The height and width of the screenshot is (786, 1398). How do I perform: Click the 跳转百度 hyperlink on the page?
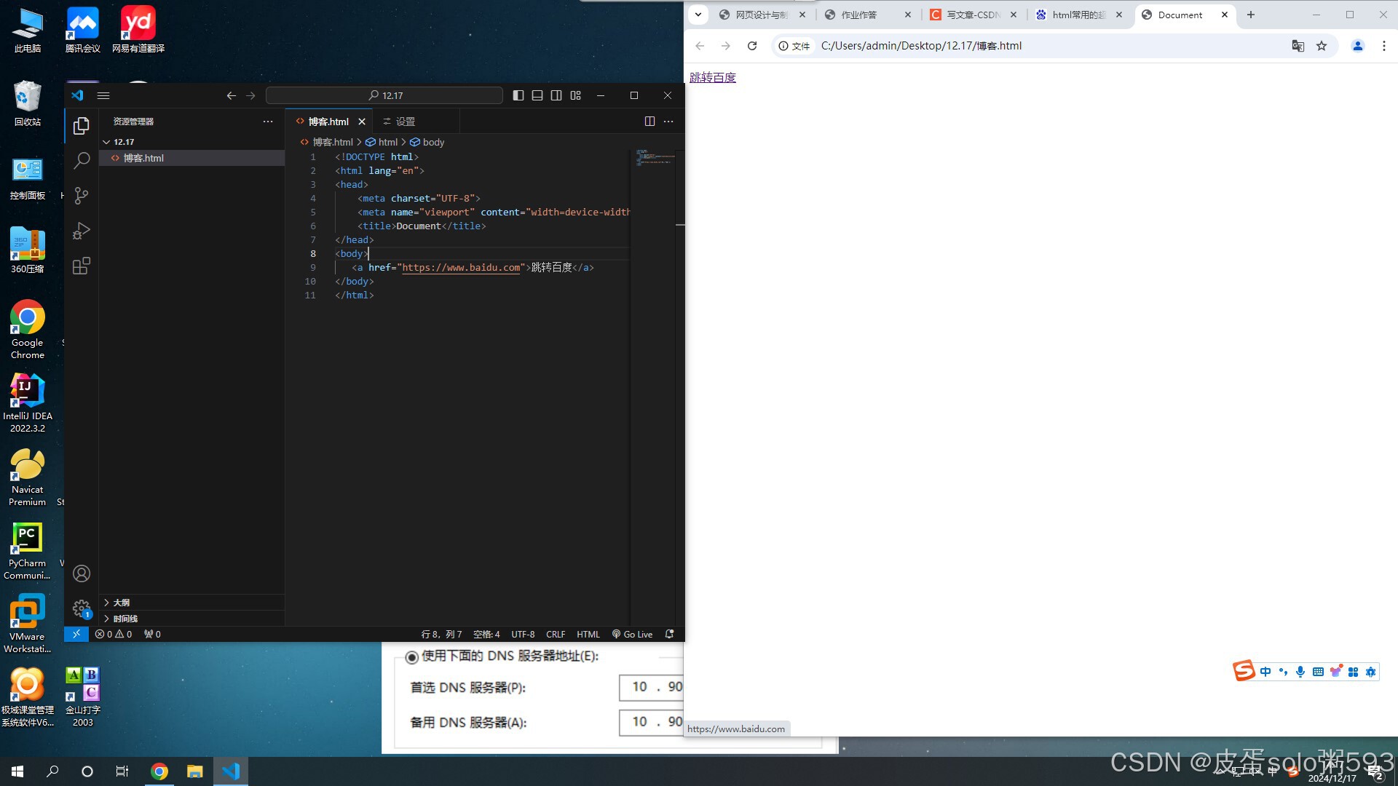click(x=712, y=78)
